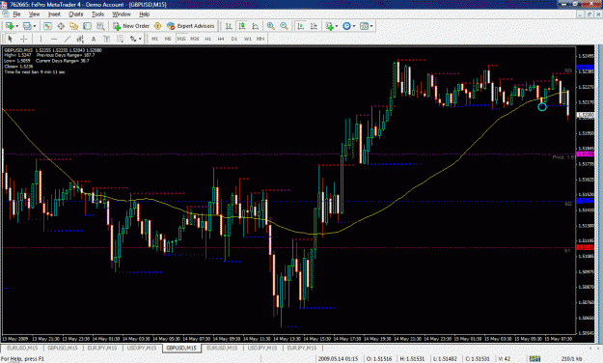
Task: Toggle the Navigator panel icon
Action: [74, 26]
